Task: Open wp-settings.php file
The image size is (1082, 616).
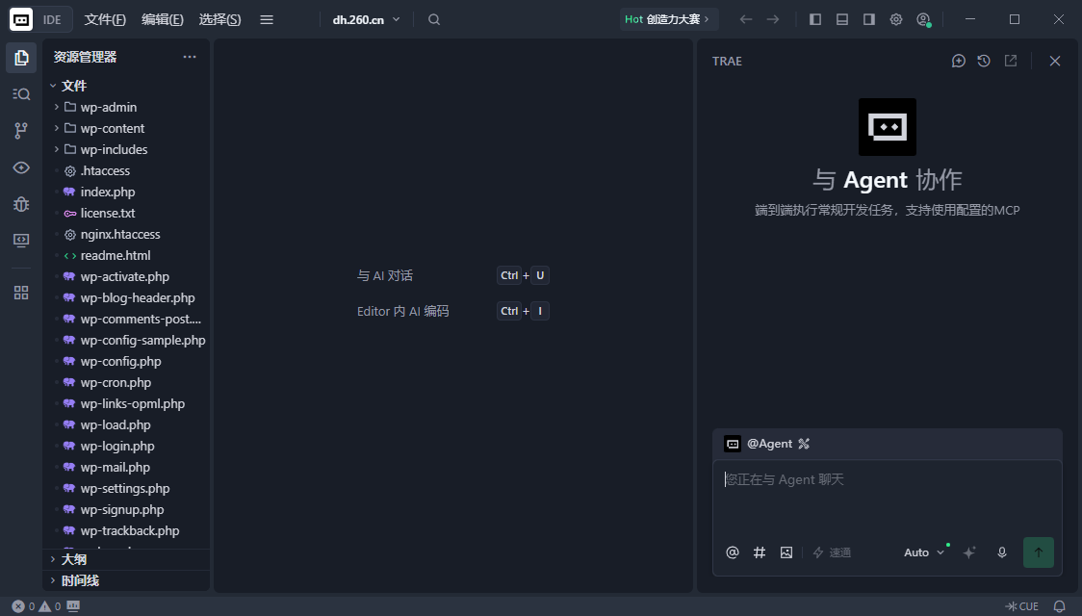Action: (127, 488)
